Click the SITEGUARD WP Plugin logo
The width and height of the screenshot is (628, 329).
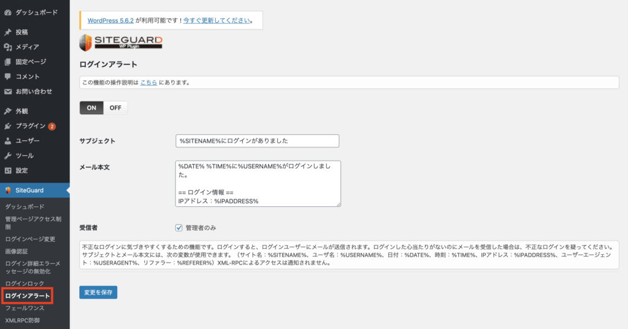point(121,42)
